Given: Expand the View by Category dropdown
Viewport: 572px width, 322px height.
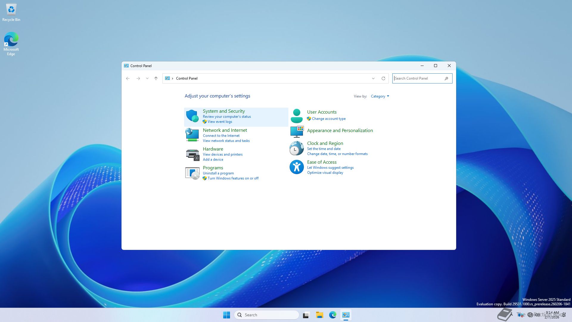Looking at the screenshot, I should pyautogui.click(x=380, y=96).
